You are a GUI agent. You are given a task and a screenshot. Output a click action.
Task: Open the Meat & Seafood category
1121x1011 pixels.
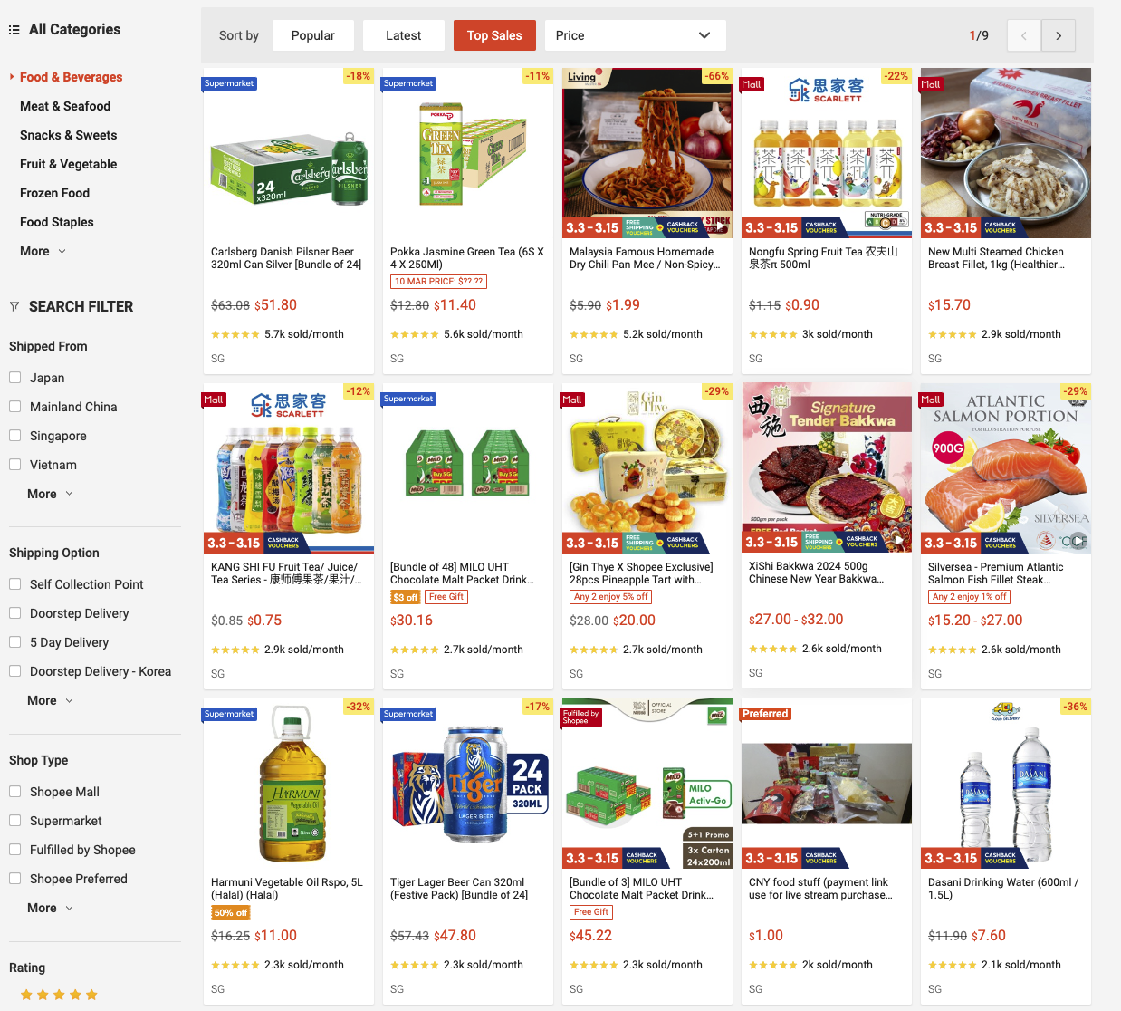65,106
